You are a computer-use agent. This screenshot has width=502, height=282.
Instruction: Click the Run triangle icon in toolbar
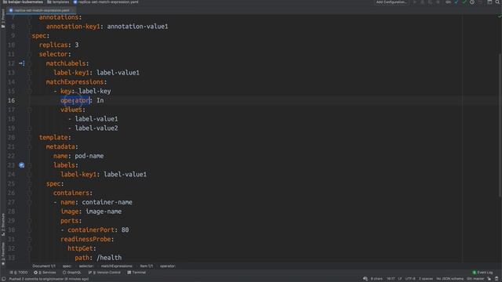[x=415, y=2]
